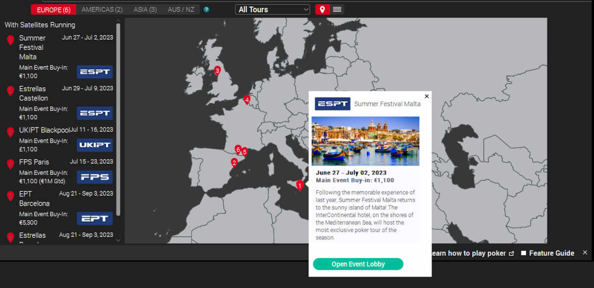Select map pin number 2 in Spain

pyautogui.click(x=234, y=162)
